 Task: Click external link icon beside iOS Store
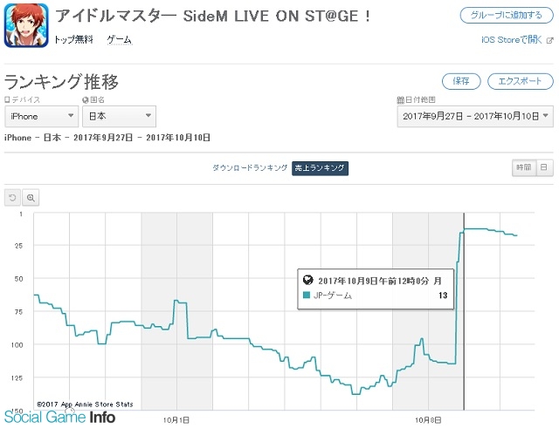(550, 40)
